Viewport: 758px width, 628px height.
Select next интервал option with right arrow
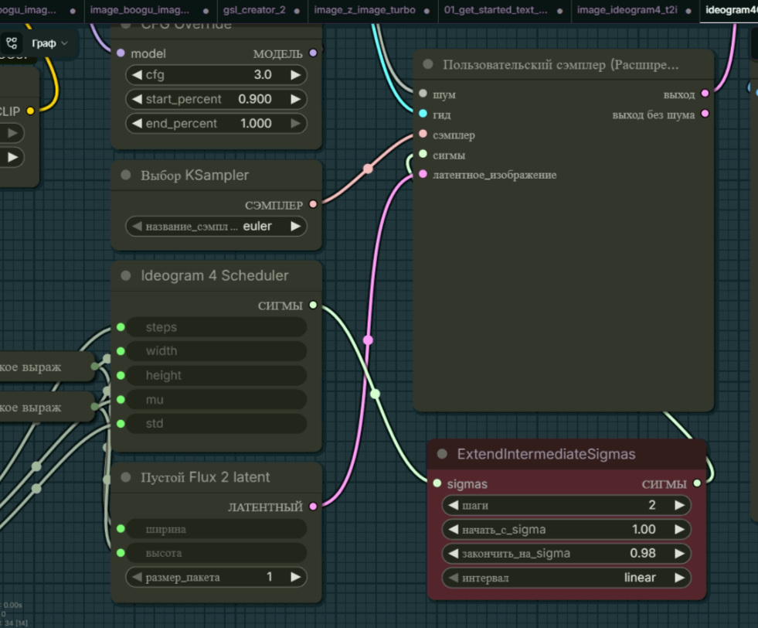coord(680,578)
